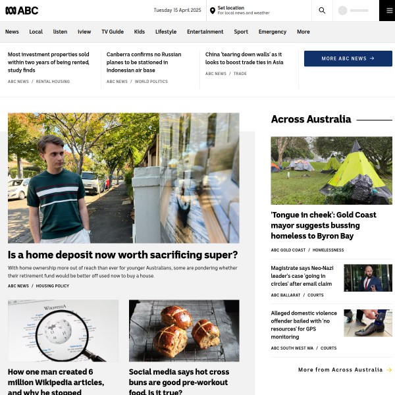
Task: Click the HOMELESSNESS topic tag
Action: 328,250
